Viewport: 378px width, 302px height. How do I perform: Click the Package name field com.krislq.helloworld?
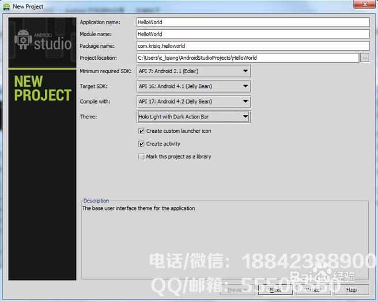[253, 45]
